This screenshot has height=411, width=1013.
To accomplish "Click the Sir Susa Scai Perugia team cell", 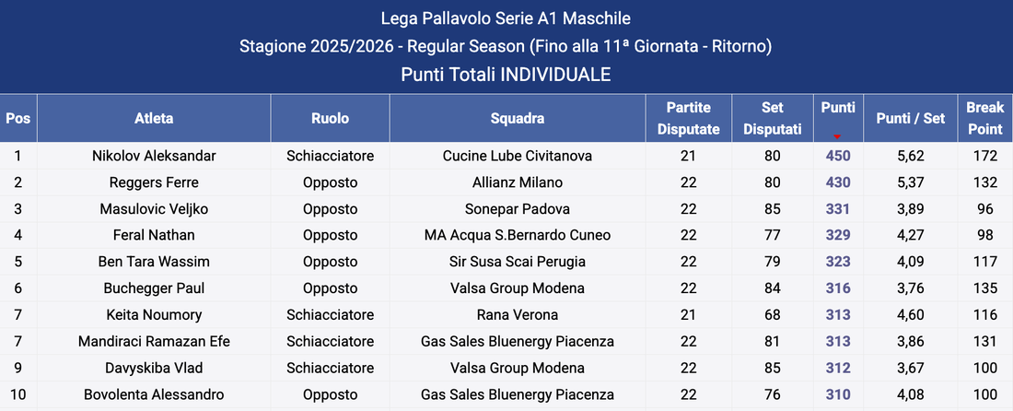I will click(517, 262).
